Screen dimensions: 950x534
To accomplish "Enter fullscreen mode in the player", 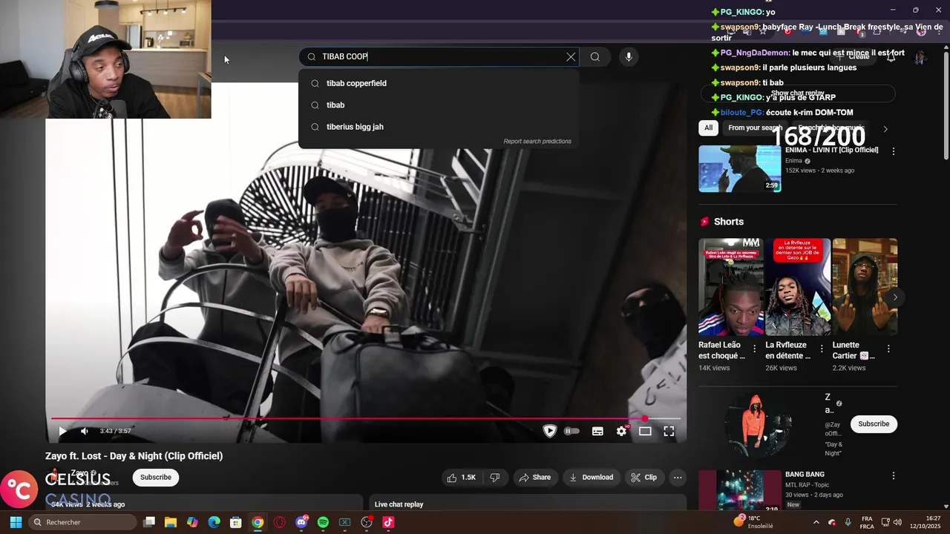I will (669, 431).
